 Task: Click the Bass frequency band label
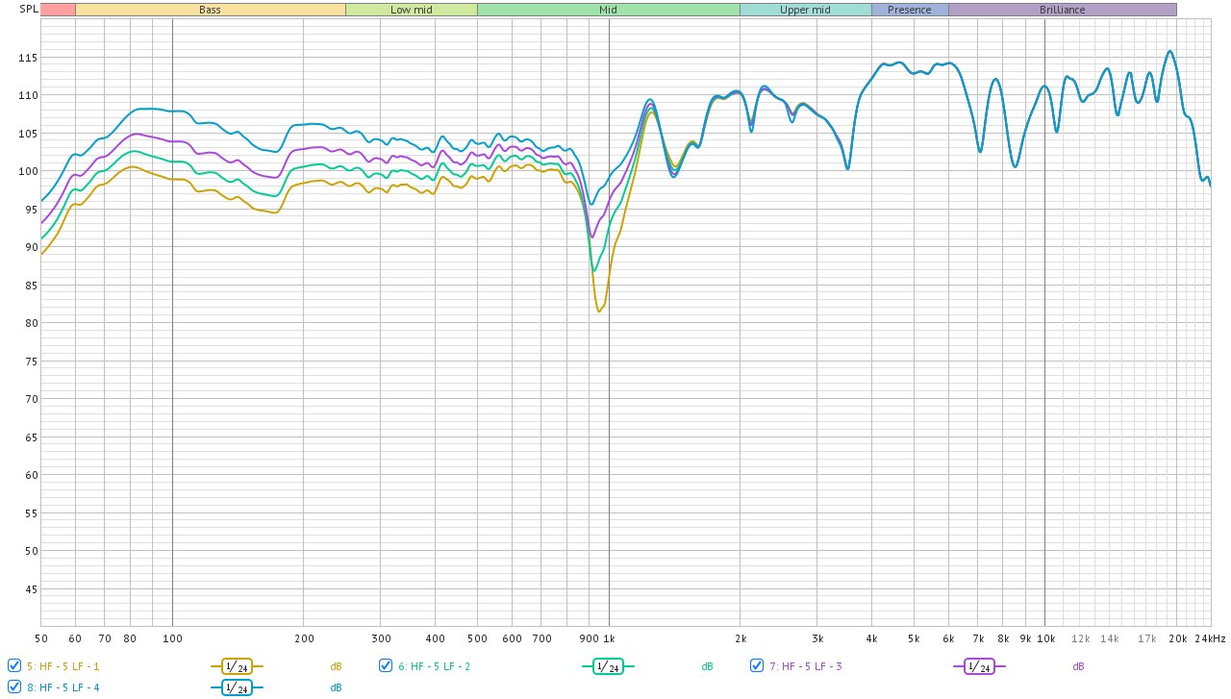[210, 10]
